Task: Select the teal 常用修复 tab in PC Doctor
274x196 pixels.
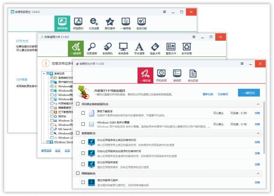Action: click(x=62, y=24)
